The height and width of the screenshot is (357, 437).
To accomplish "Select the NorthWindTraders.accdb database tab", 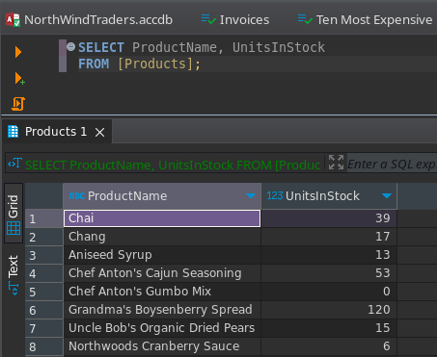I will [89, 20].
